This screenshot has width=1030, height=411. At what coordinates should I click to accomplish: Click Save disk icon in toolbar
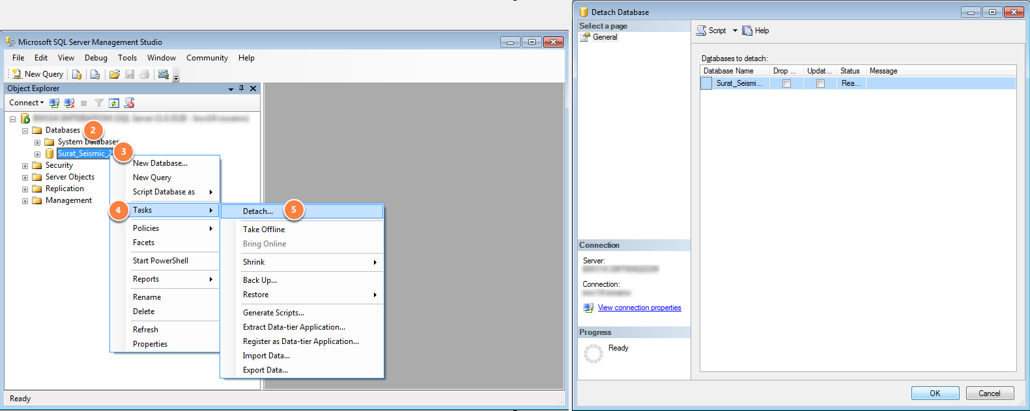[x=130, y=74]
